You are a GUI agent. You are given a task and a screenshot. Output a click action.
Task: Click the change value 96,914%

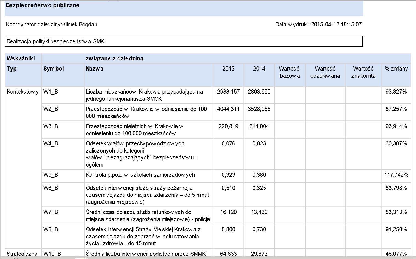[396, 126]
